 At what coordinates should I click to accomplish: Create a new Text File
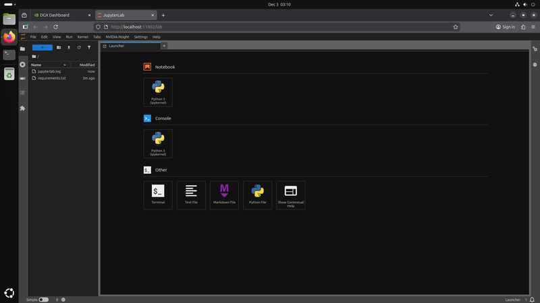click(x=191, y=195)
